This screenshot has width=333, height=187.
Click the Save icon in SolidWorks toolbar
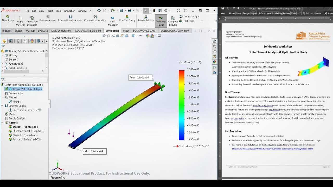(121, 11)
